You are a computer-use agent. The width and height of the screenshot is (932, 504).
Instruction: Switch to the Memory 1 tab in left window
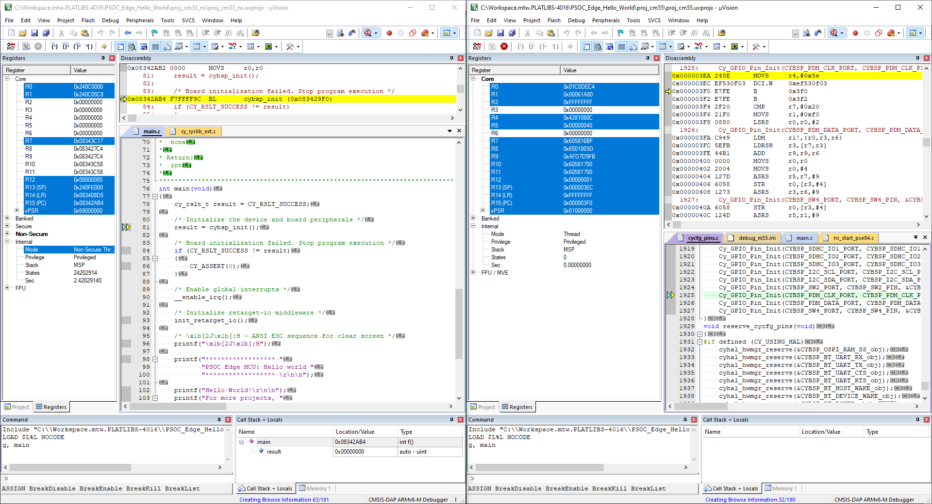pos(316,488)
